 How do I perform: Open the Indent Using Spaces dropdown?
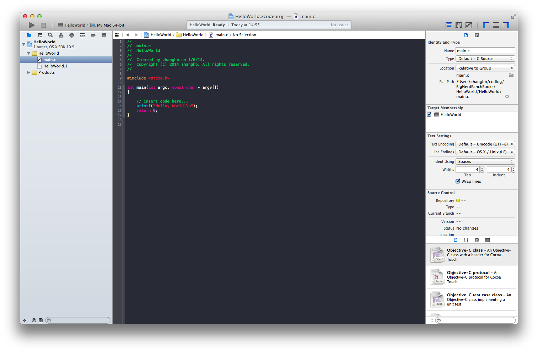coord(485,161)
